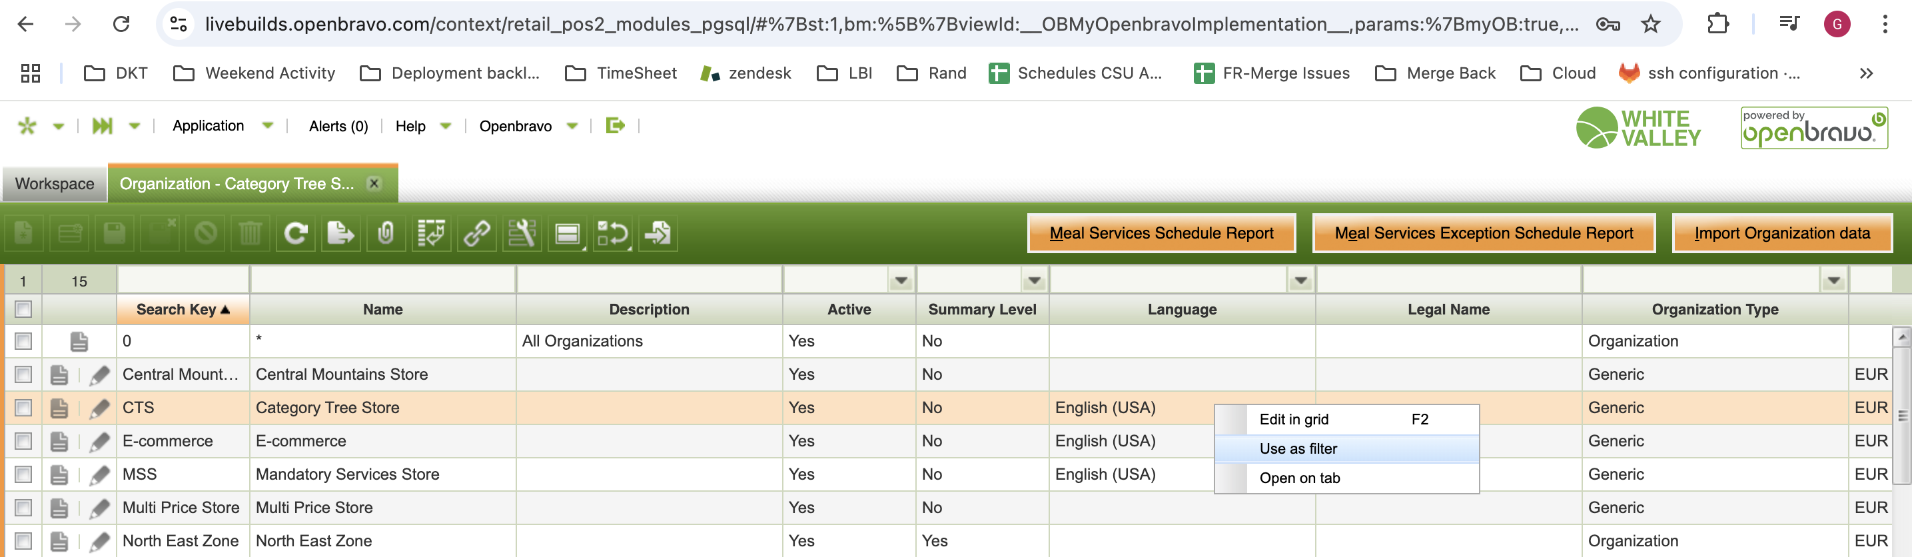The image size is (1912, 557).
Task: Click the Description column filter field
Action: pos(650,280)
